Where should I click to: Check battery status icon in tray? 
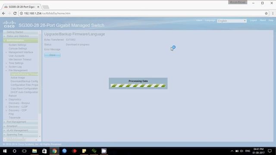click(x=237, y=151)
